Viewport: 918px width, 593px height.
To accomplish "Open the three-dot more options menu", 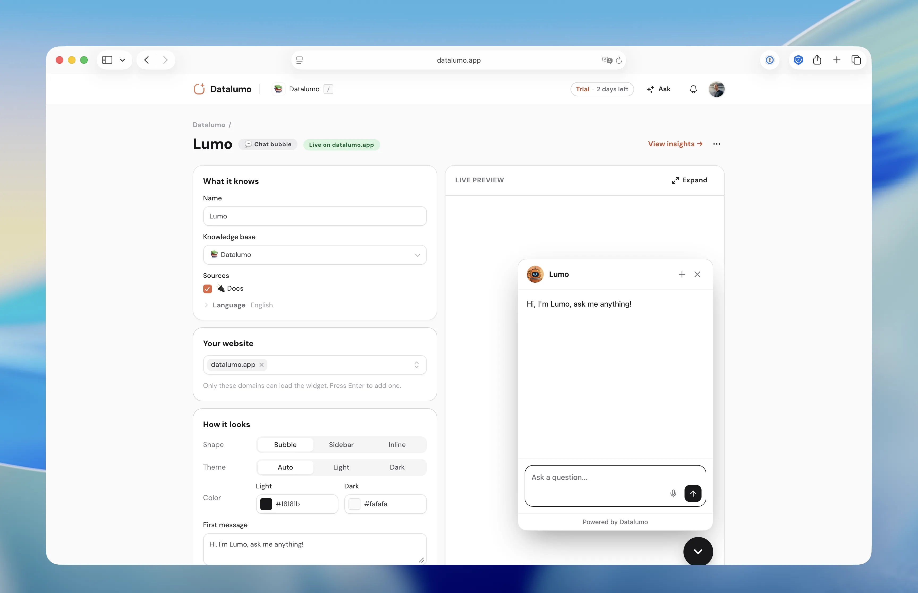I will (717, 144).
